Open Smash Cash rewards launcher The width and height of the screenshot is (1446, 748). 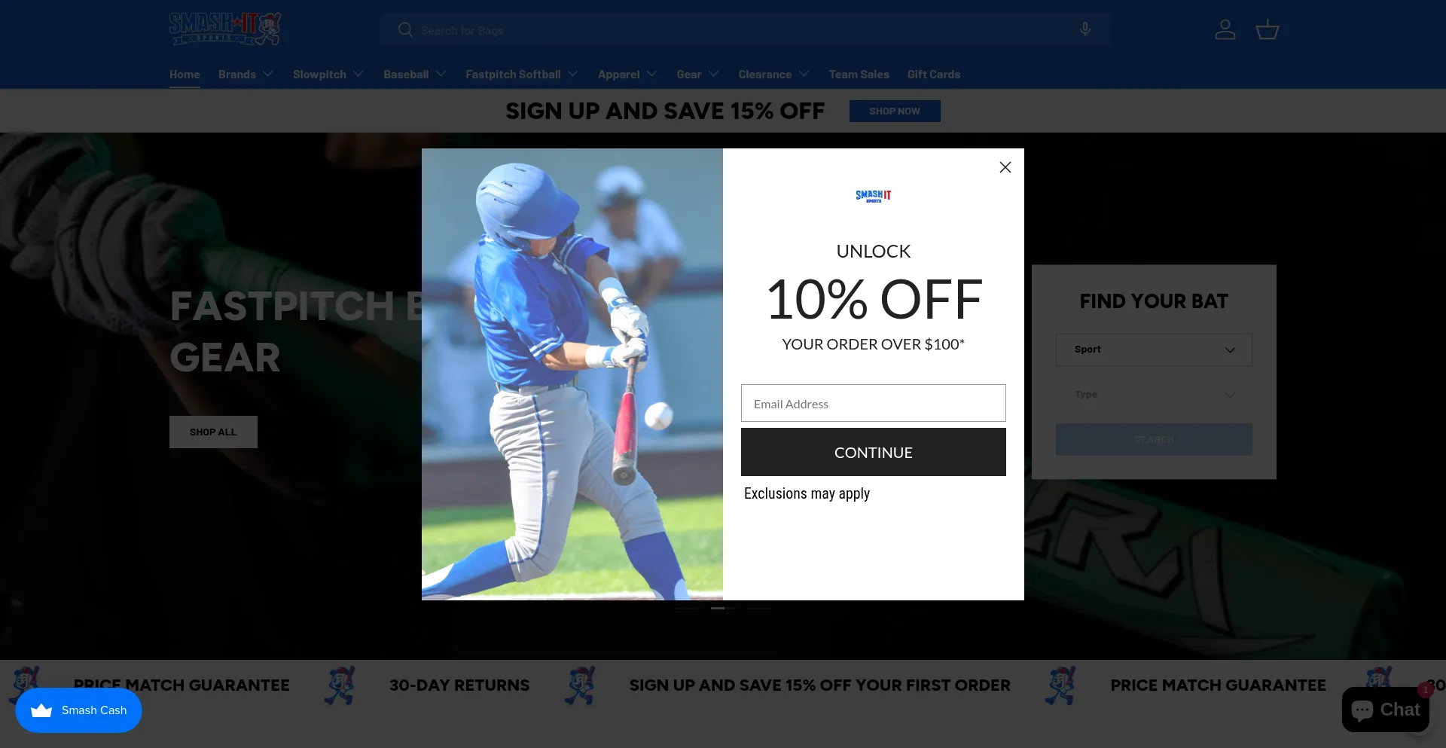pyautogui.click(x=78, y=710)
